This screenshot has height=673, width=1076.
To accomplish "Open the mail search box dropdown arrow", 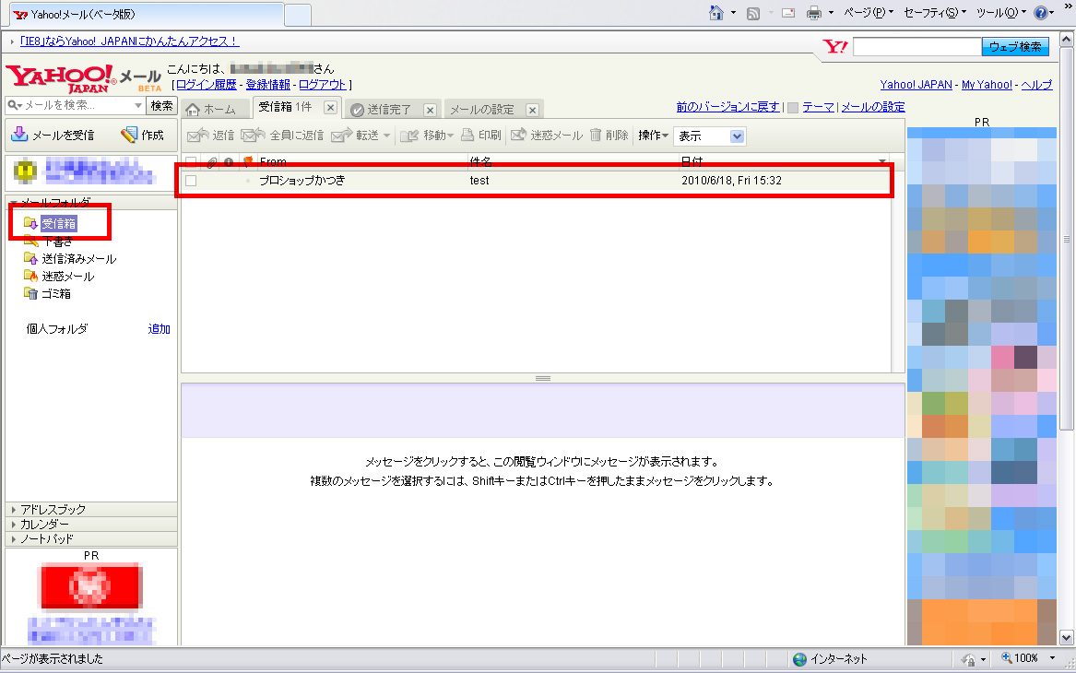I will 138,105.
